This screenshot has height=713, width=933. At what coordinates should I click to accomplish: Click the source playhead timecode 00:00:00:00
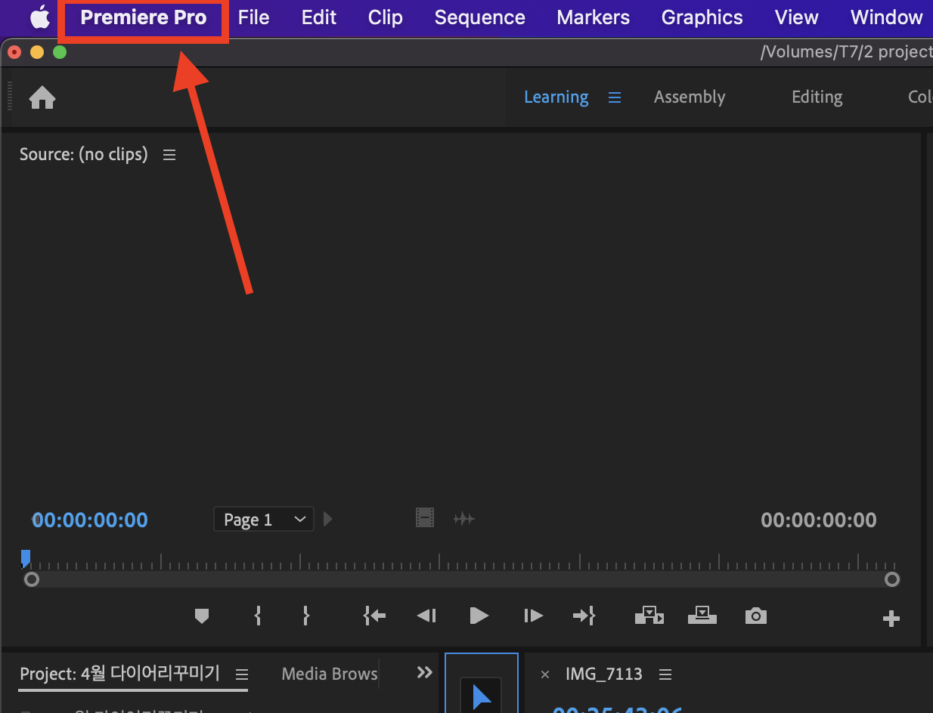coord(89,520)
